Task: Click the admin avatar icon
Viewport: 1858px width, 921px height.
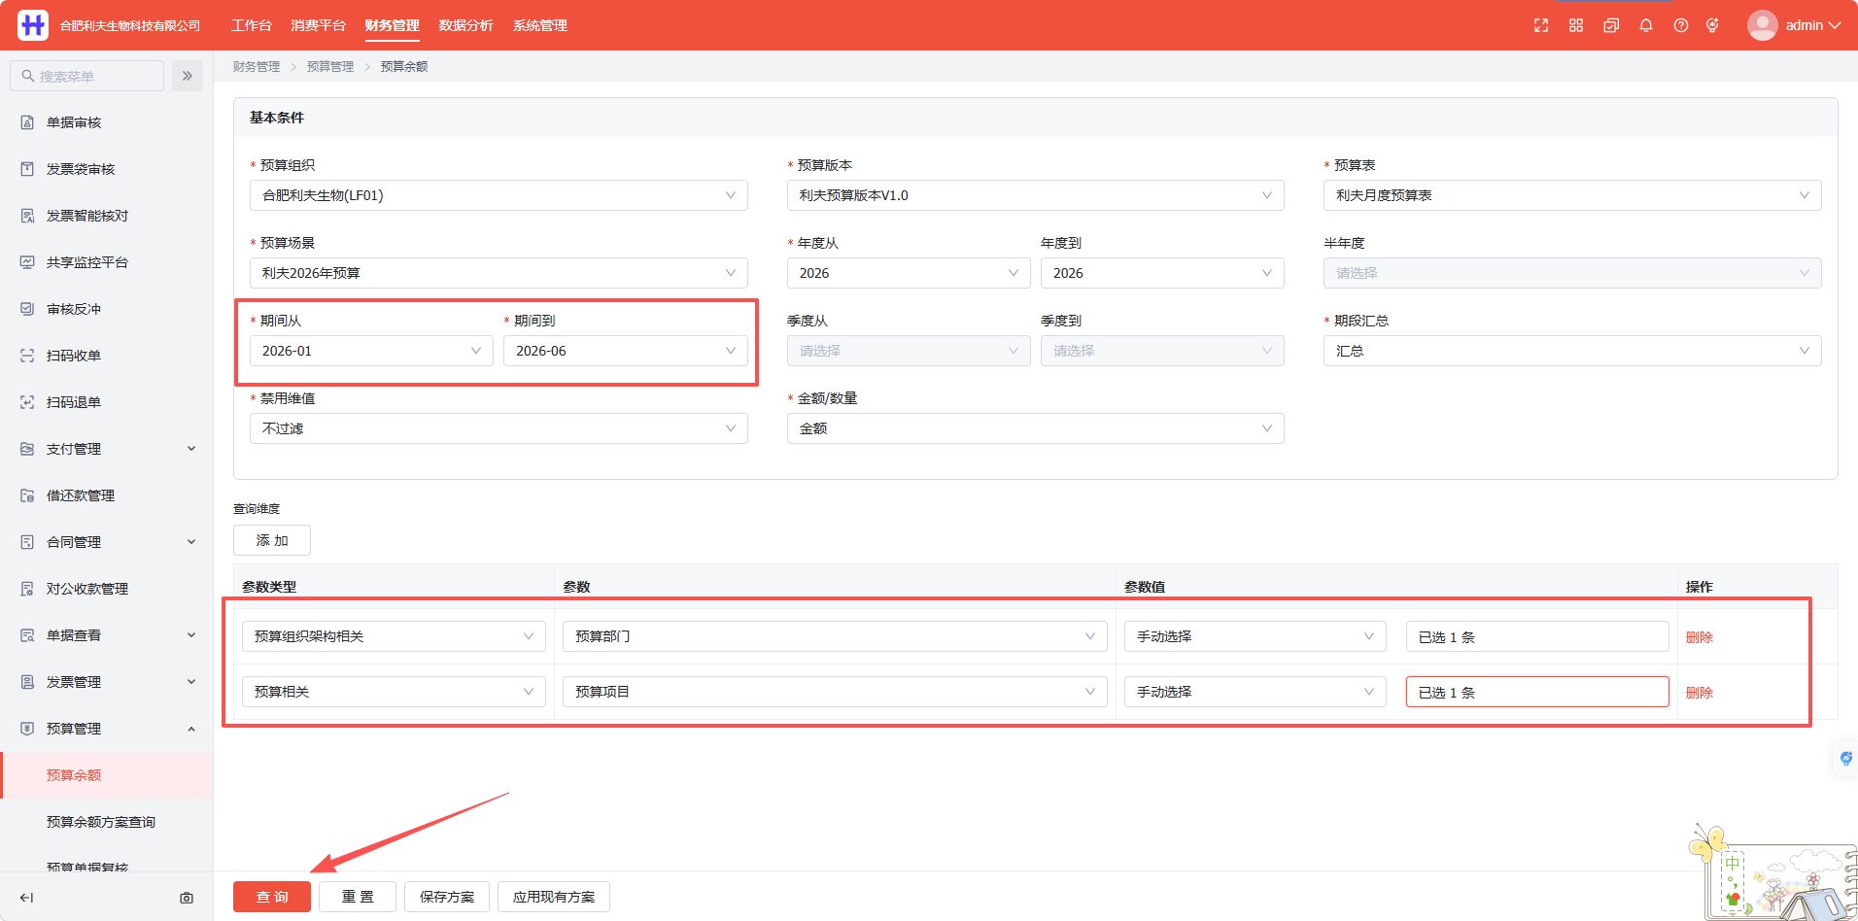Action: (x=1763, y=25)
